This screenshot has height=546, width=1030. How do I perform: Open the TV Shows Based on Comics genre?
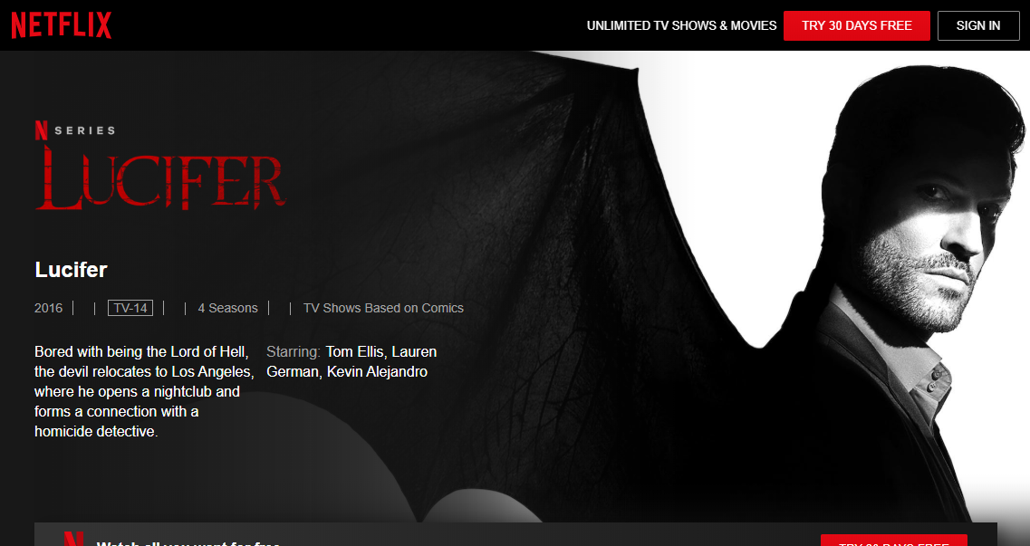tap(383, 308)
